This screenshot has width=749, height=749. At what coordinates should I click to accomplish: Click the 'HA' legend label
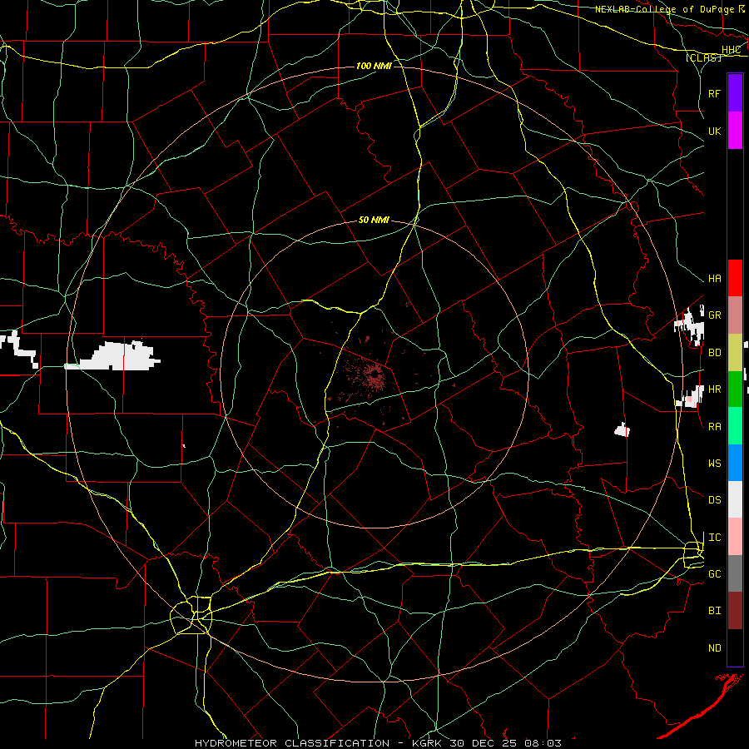(x=714, y=278)
